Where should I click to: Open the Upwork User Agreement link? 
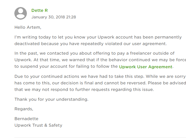click(146, 67)
